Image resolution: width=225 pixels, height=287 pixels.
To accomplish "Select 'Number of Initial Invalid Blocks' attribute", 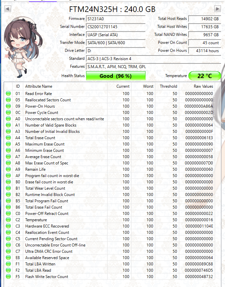I will tap(52, 132).
